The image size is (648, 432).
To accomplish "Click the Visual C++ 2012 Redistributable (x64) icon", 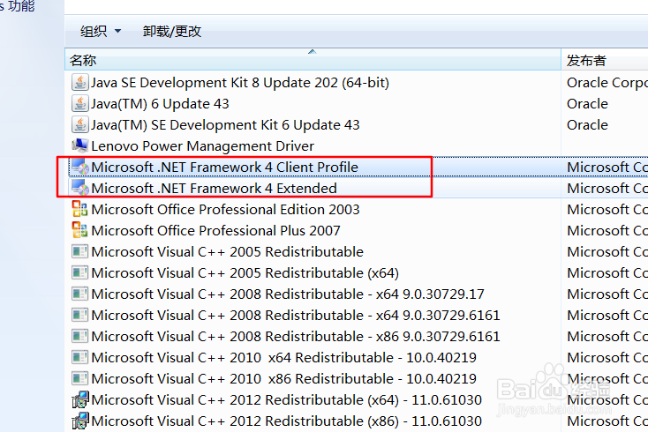I will 80,400.
